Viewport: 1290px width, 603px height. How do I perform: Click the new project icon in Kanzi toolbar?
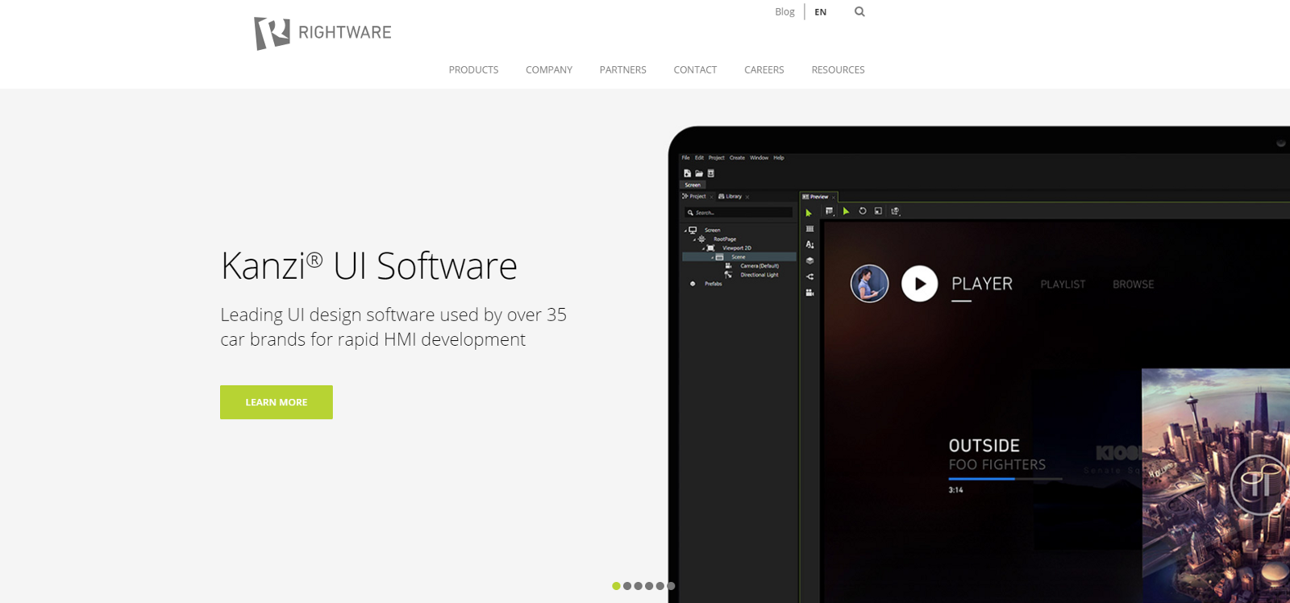coord(687,173)
